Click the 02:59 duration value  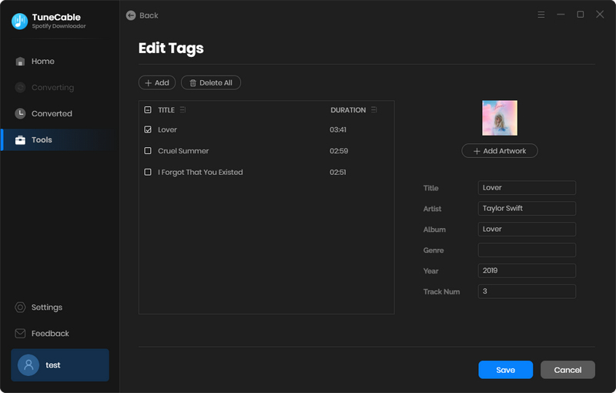point(339,150)
